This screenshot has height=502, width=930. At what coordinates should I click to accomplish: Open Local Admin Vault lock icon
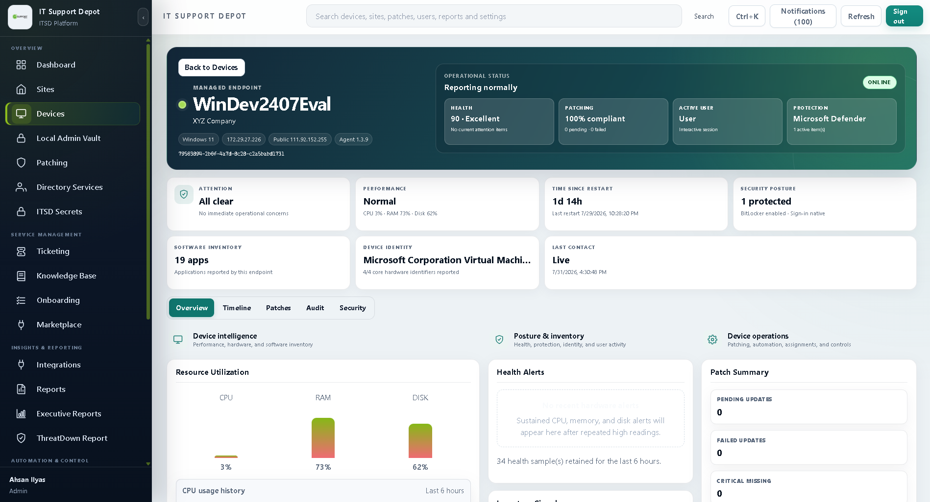(21, 138)
